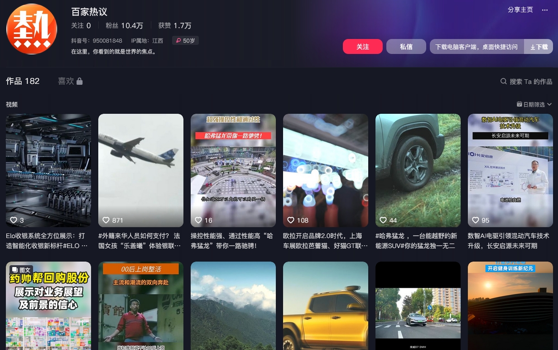Click 下载电脑客户端，桌面快捷访问 banner
The height and width of the screenshot is (350, 558).
(x=476, y=47)
